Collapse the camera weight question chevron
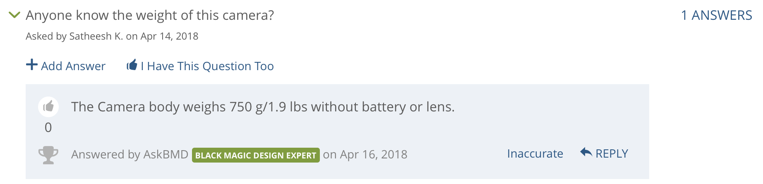This screenshot has height=184, width=763. point(14,15)
